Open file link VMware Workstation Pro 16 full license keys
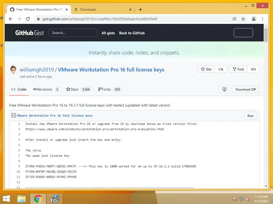The width and height of the screenshot is (273, 204). point(54,116)
